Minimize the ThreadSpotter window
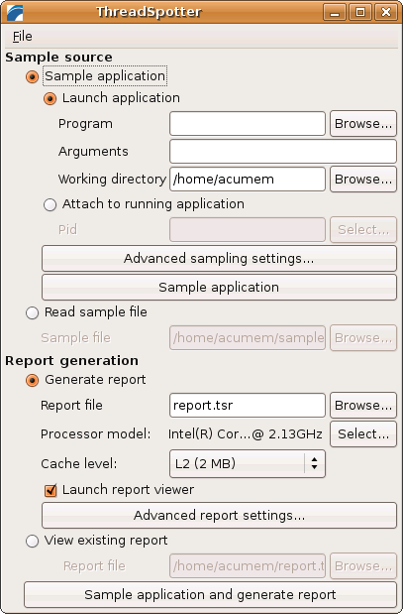Image resolution: width=403 pixels, height=614 pixels. (x=335, y=12)
